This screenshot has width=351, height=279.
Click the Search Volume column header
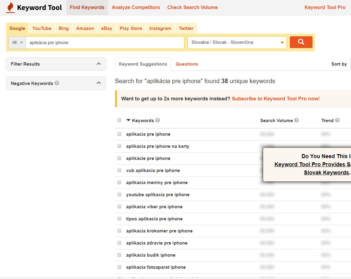(x=276, y=120)
